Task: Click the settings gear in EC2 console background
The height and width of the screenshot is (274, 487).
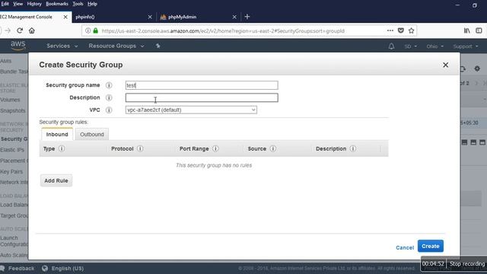Action: pyautogui.click(x=477, y=68)
